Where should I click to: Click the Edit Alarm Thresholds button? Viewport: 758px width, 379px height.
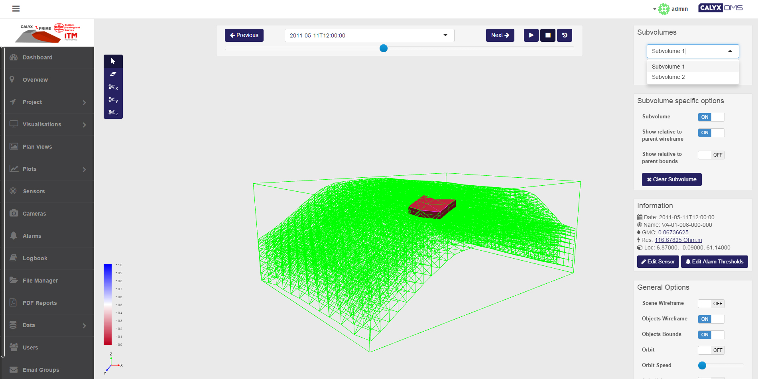(x=714, y=262)
